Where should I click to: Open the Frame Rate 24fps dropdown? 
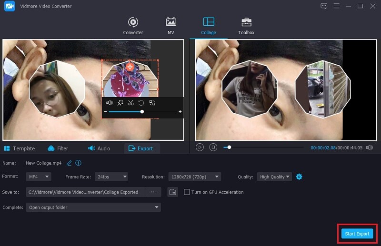click(111, 177)
